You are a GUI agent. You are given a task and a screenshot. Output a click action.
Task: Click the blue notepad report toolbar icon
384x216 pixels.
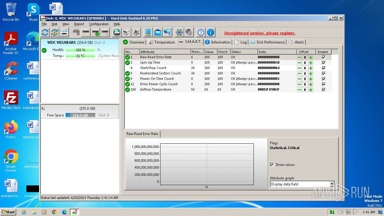(148, 32)
